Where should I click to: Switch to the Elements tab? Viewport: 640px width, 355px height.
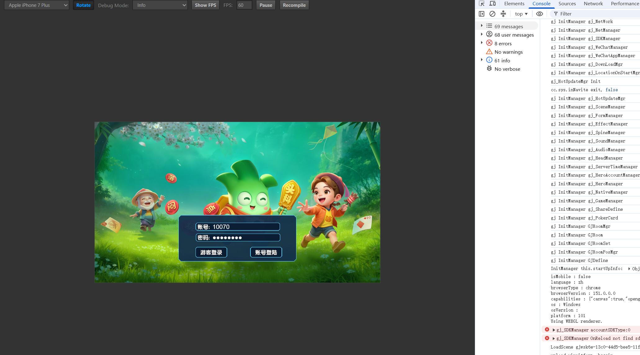point(514,4)
